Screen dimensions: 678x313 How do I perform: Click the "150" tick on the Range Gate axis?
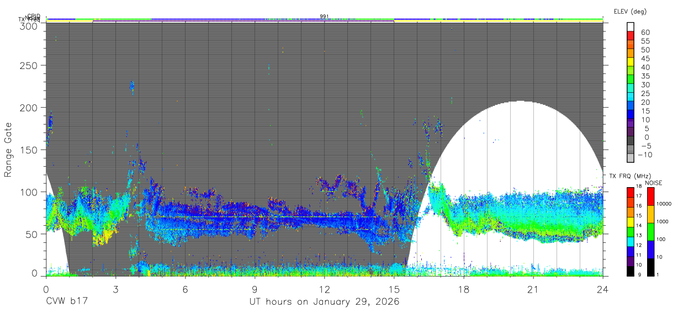(x=30, y=150)
